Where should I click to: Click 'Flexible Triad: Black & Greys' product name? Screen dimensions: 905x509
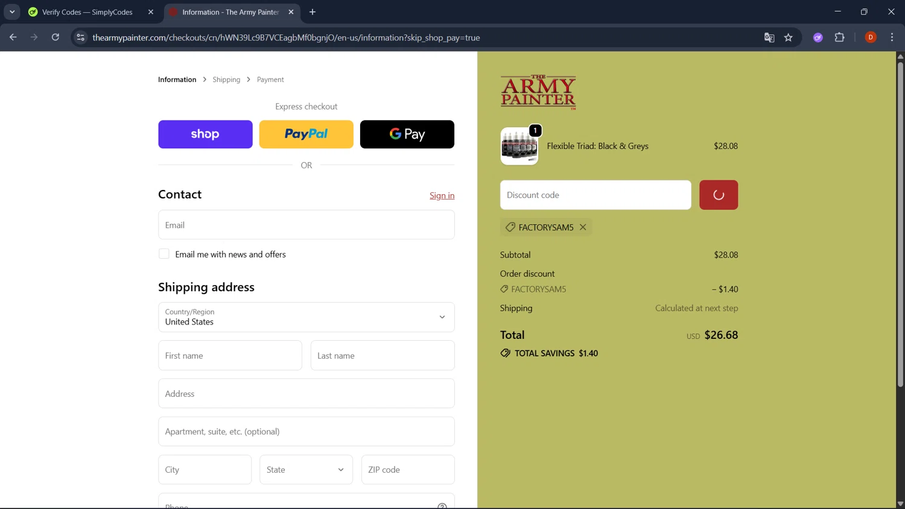(x=598, y=146)
